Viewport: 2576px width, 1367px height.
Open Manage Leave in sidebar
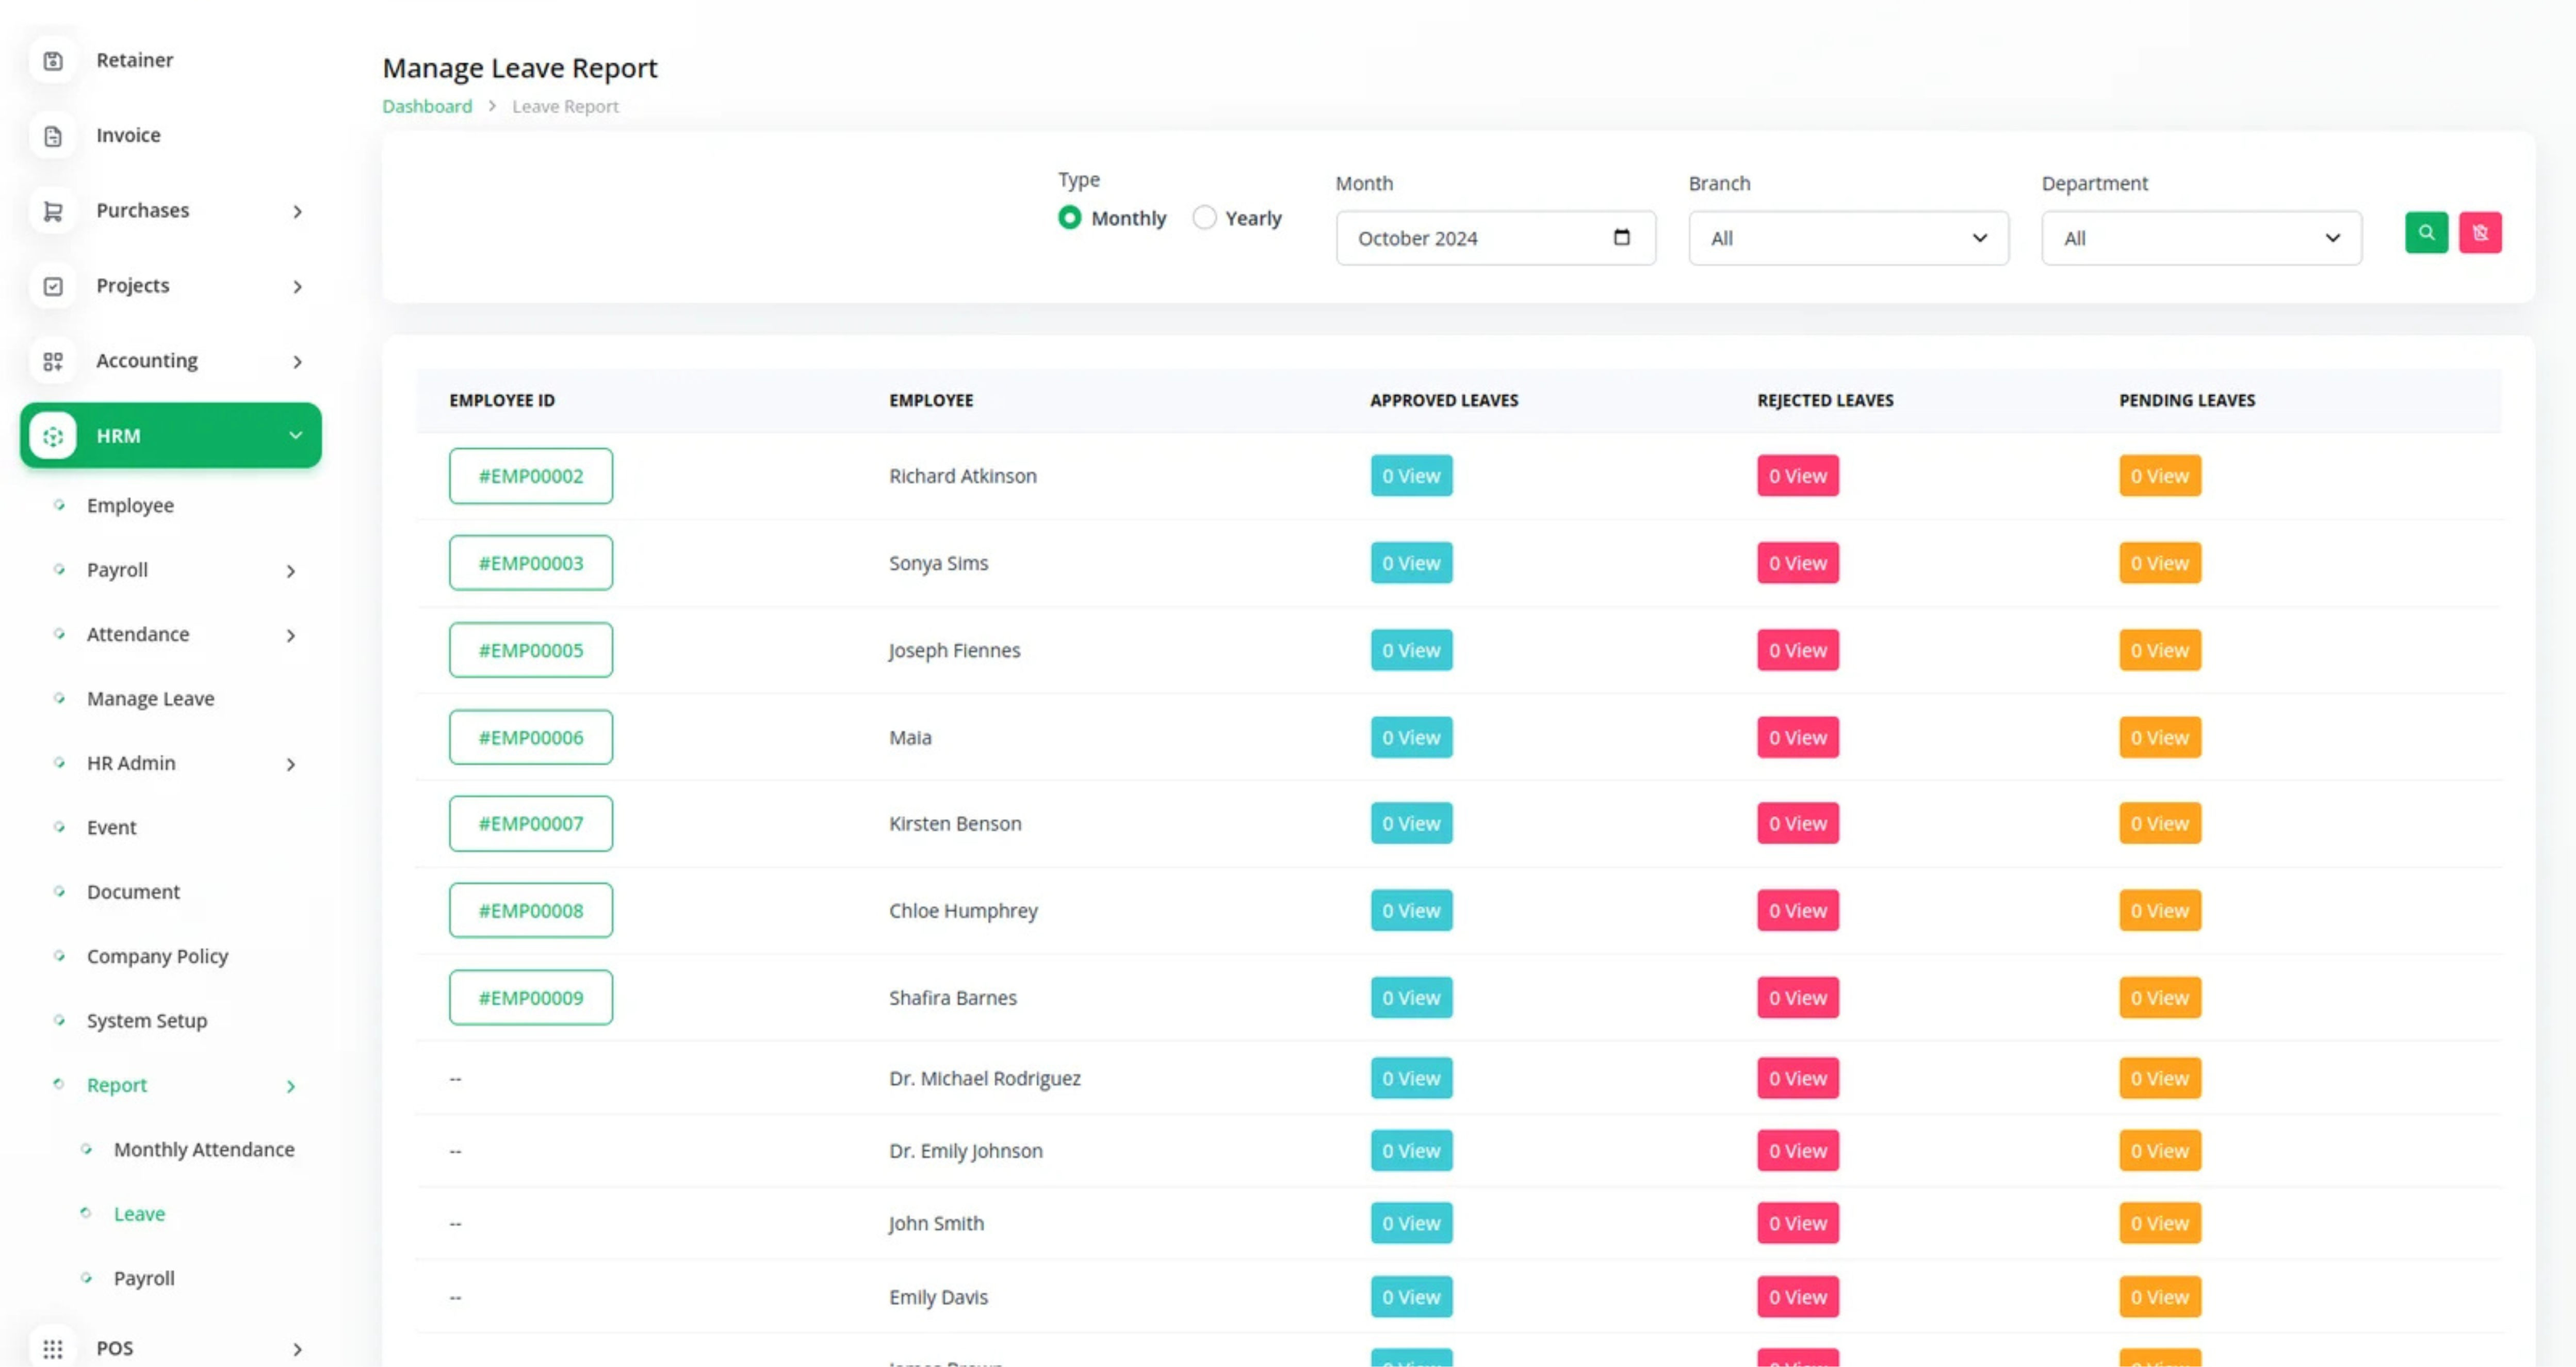click(x=150, y=699)
